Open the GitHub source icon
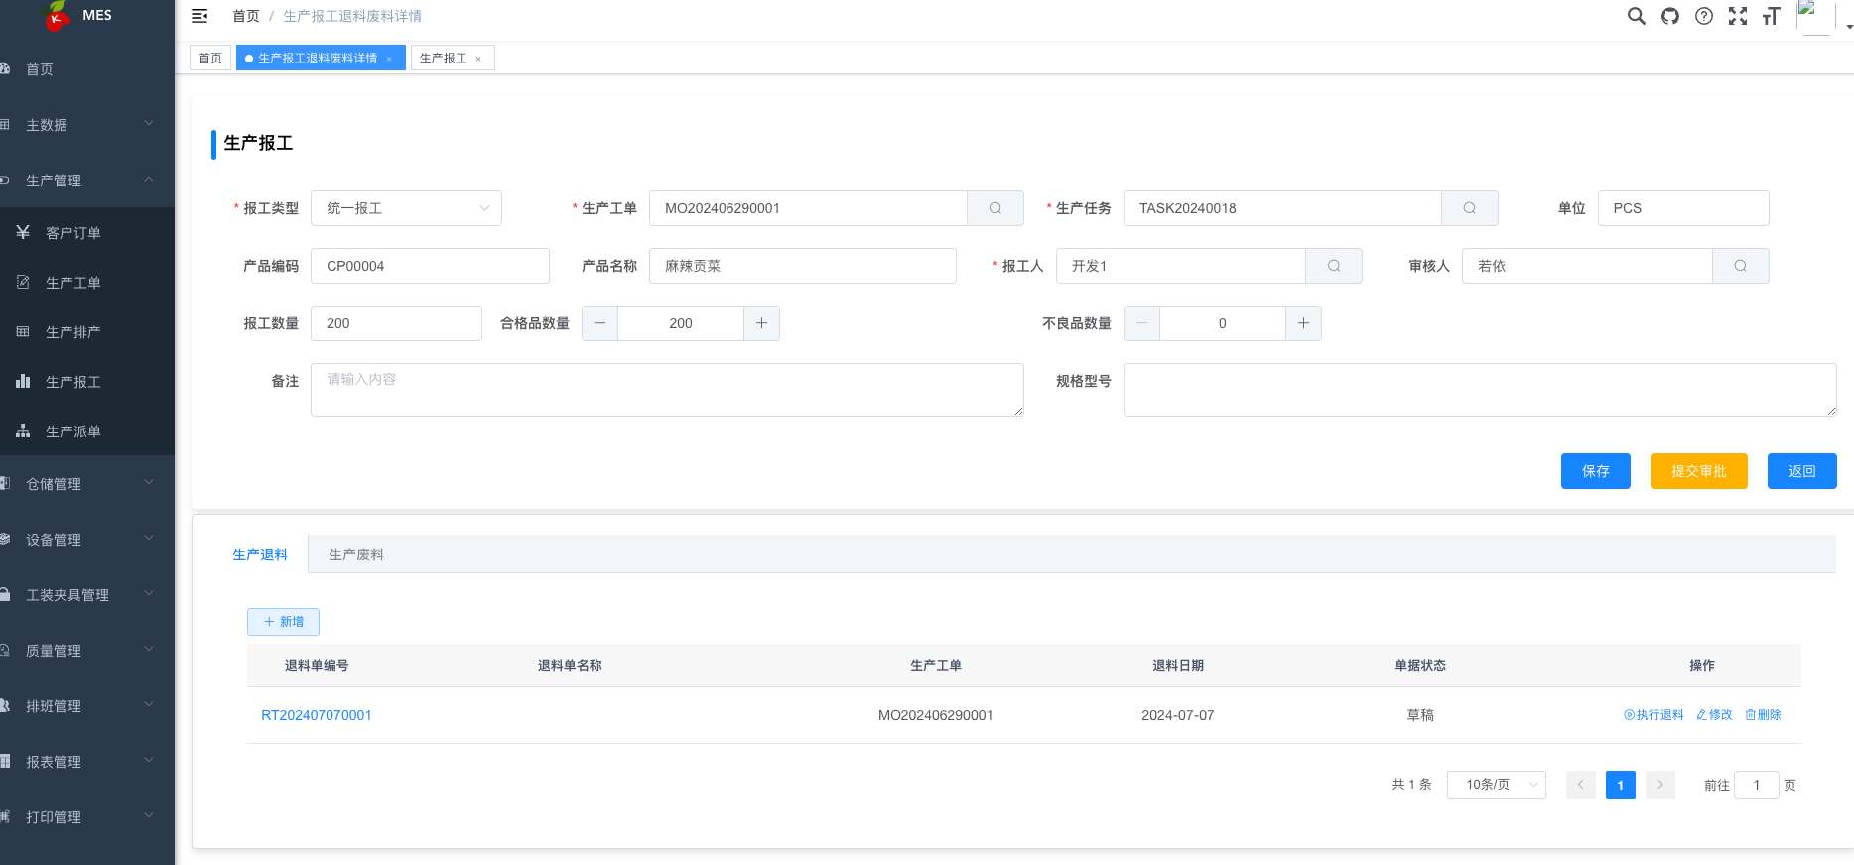This screenshot has height=865, width=1854. click(1670, 16)
